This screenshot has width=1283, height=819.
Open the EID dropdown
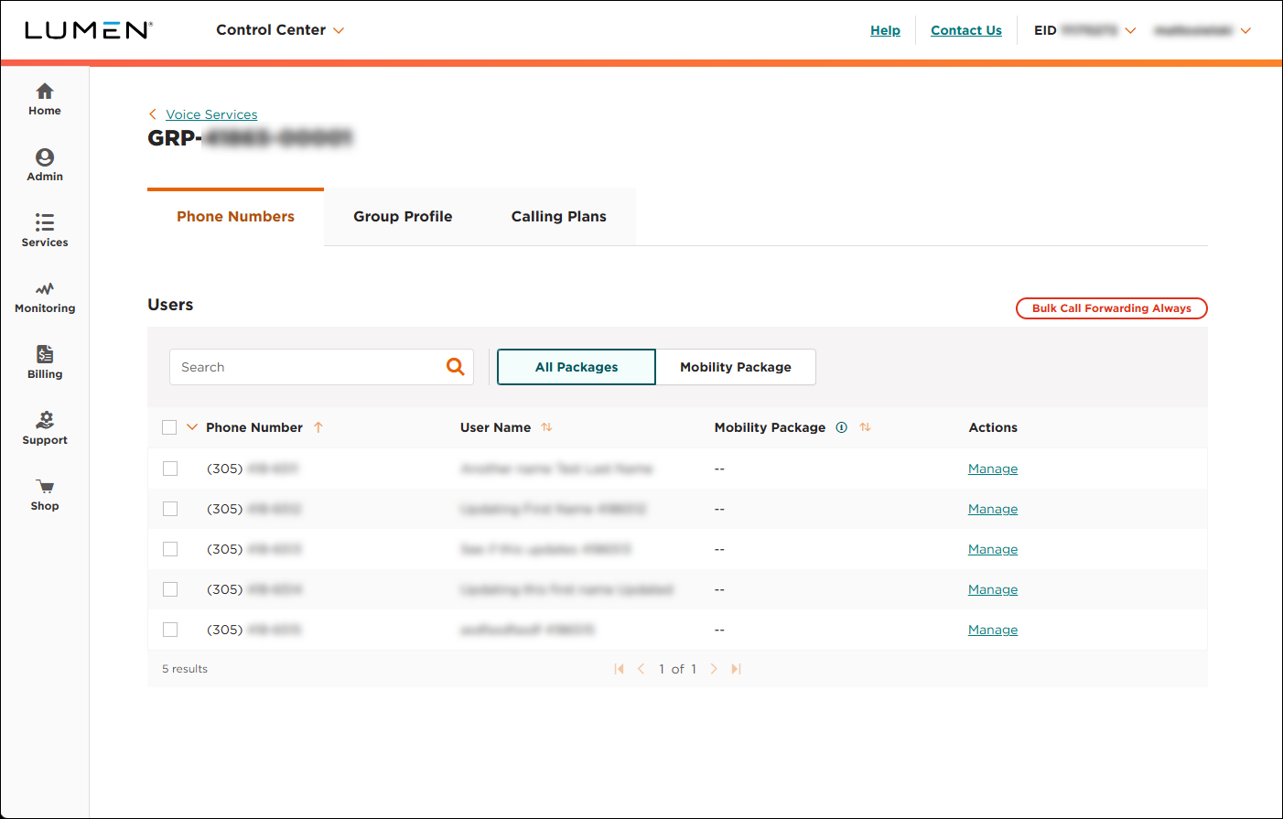[1085, 30]
